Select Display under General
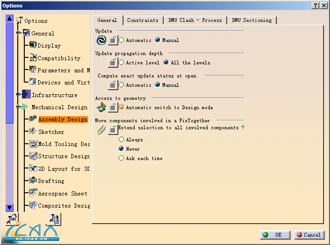This screenshot has height=245, width=330. [49, 45]
